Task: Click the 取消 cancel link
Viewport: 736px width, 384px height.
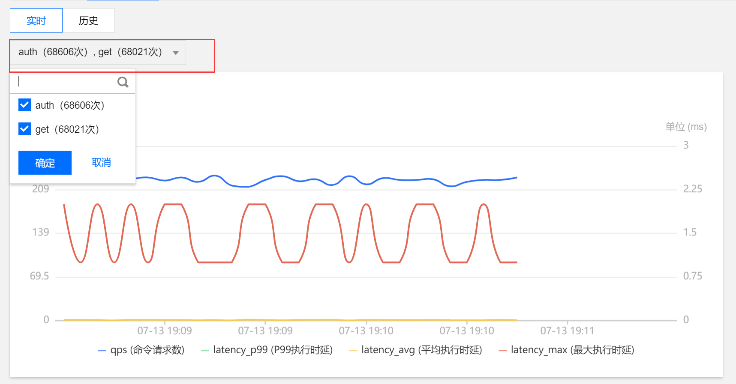Action: coord(101,162)
